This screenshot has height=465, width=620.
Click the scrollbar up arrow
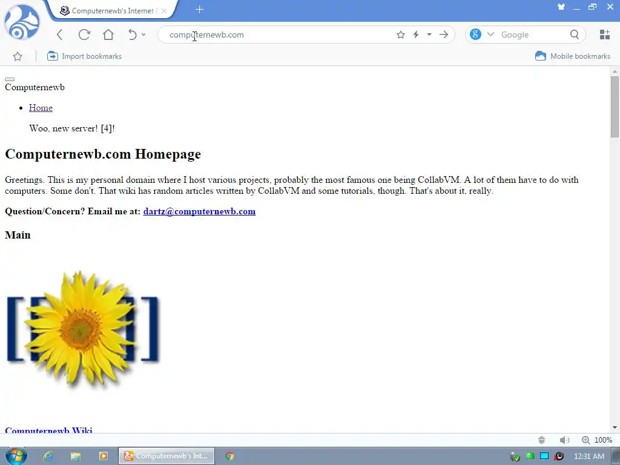615,71
